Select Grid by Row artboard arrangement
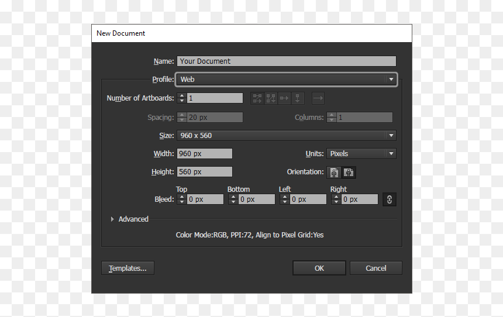Image resolution: width=503 pixels, height=317 pixels. coord(257,98)
